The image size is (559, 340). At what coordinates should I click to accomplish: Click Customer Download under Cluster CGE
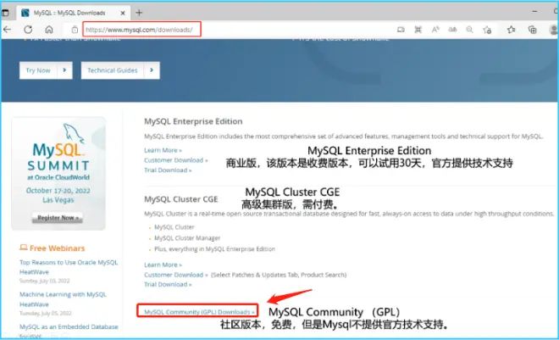click(176, 275)
